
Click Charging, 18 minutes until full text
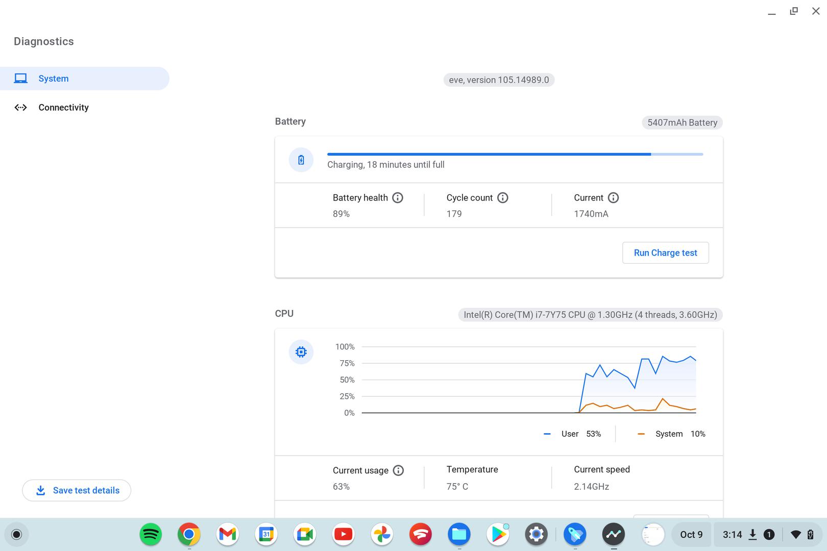[x=386, y=165]
